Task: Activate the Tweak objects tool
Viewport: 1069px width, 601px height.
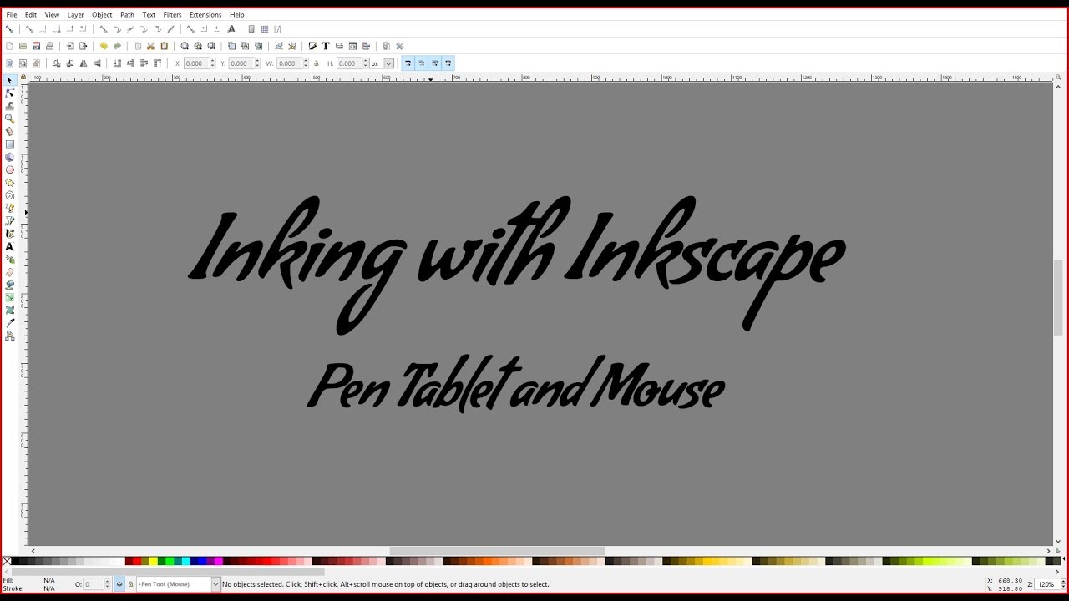Action: (x=9, y=106)
